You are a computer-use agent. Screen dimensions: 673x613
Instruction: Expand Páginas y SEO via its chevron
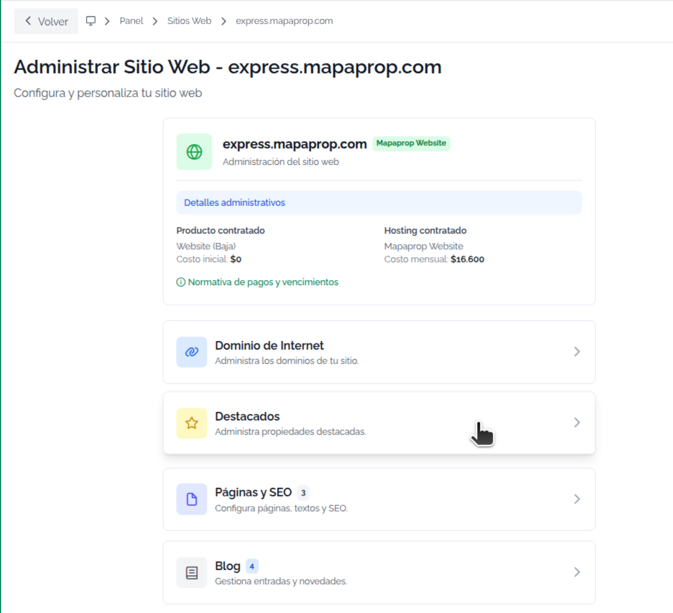pyautogui.click(x=577, y=499)
